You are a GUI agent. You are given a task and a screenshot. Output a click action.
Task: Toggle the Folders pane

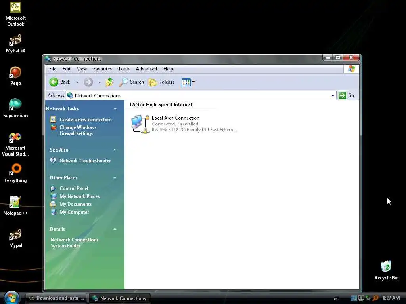(162, 82)
